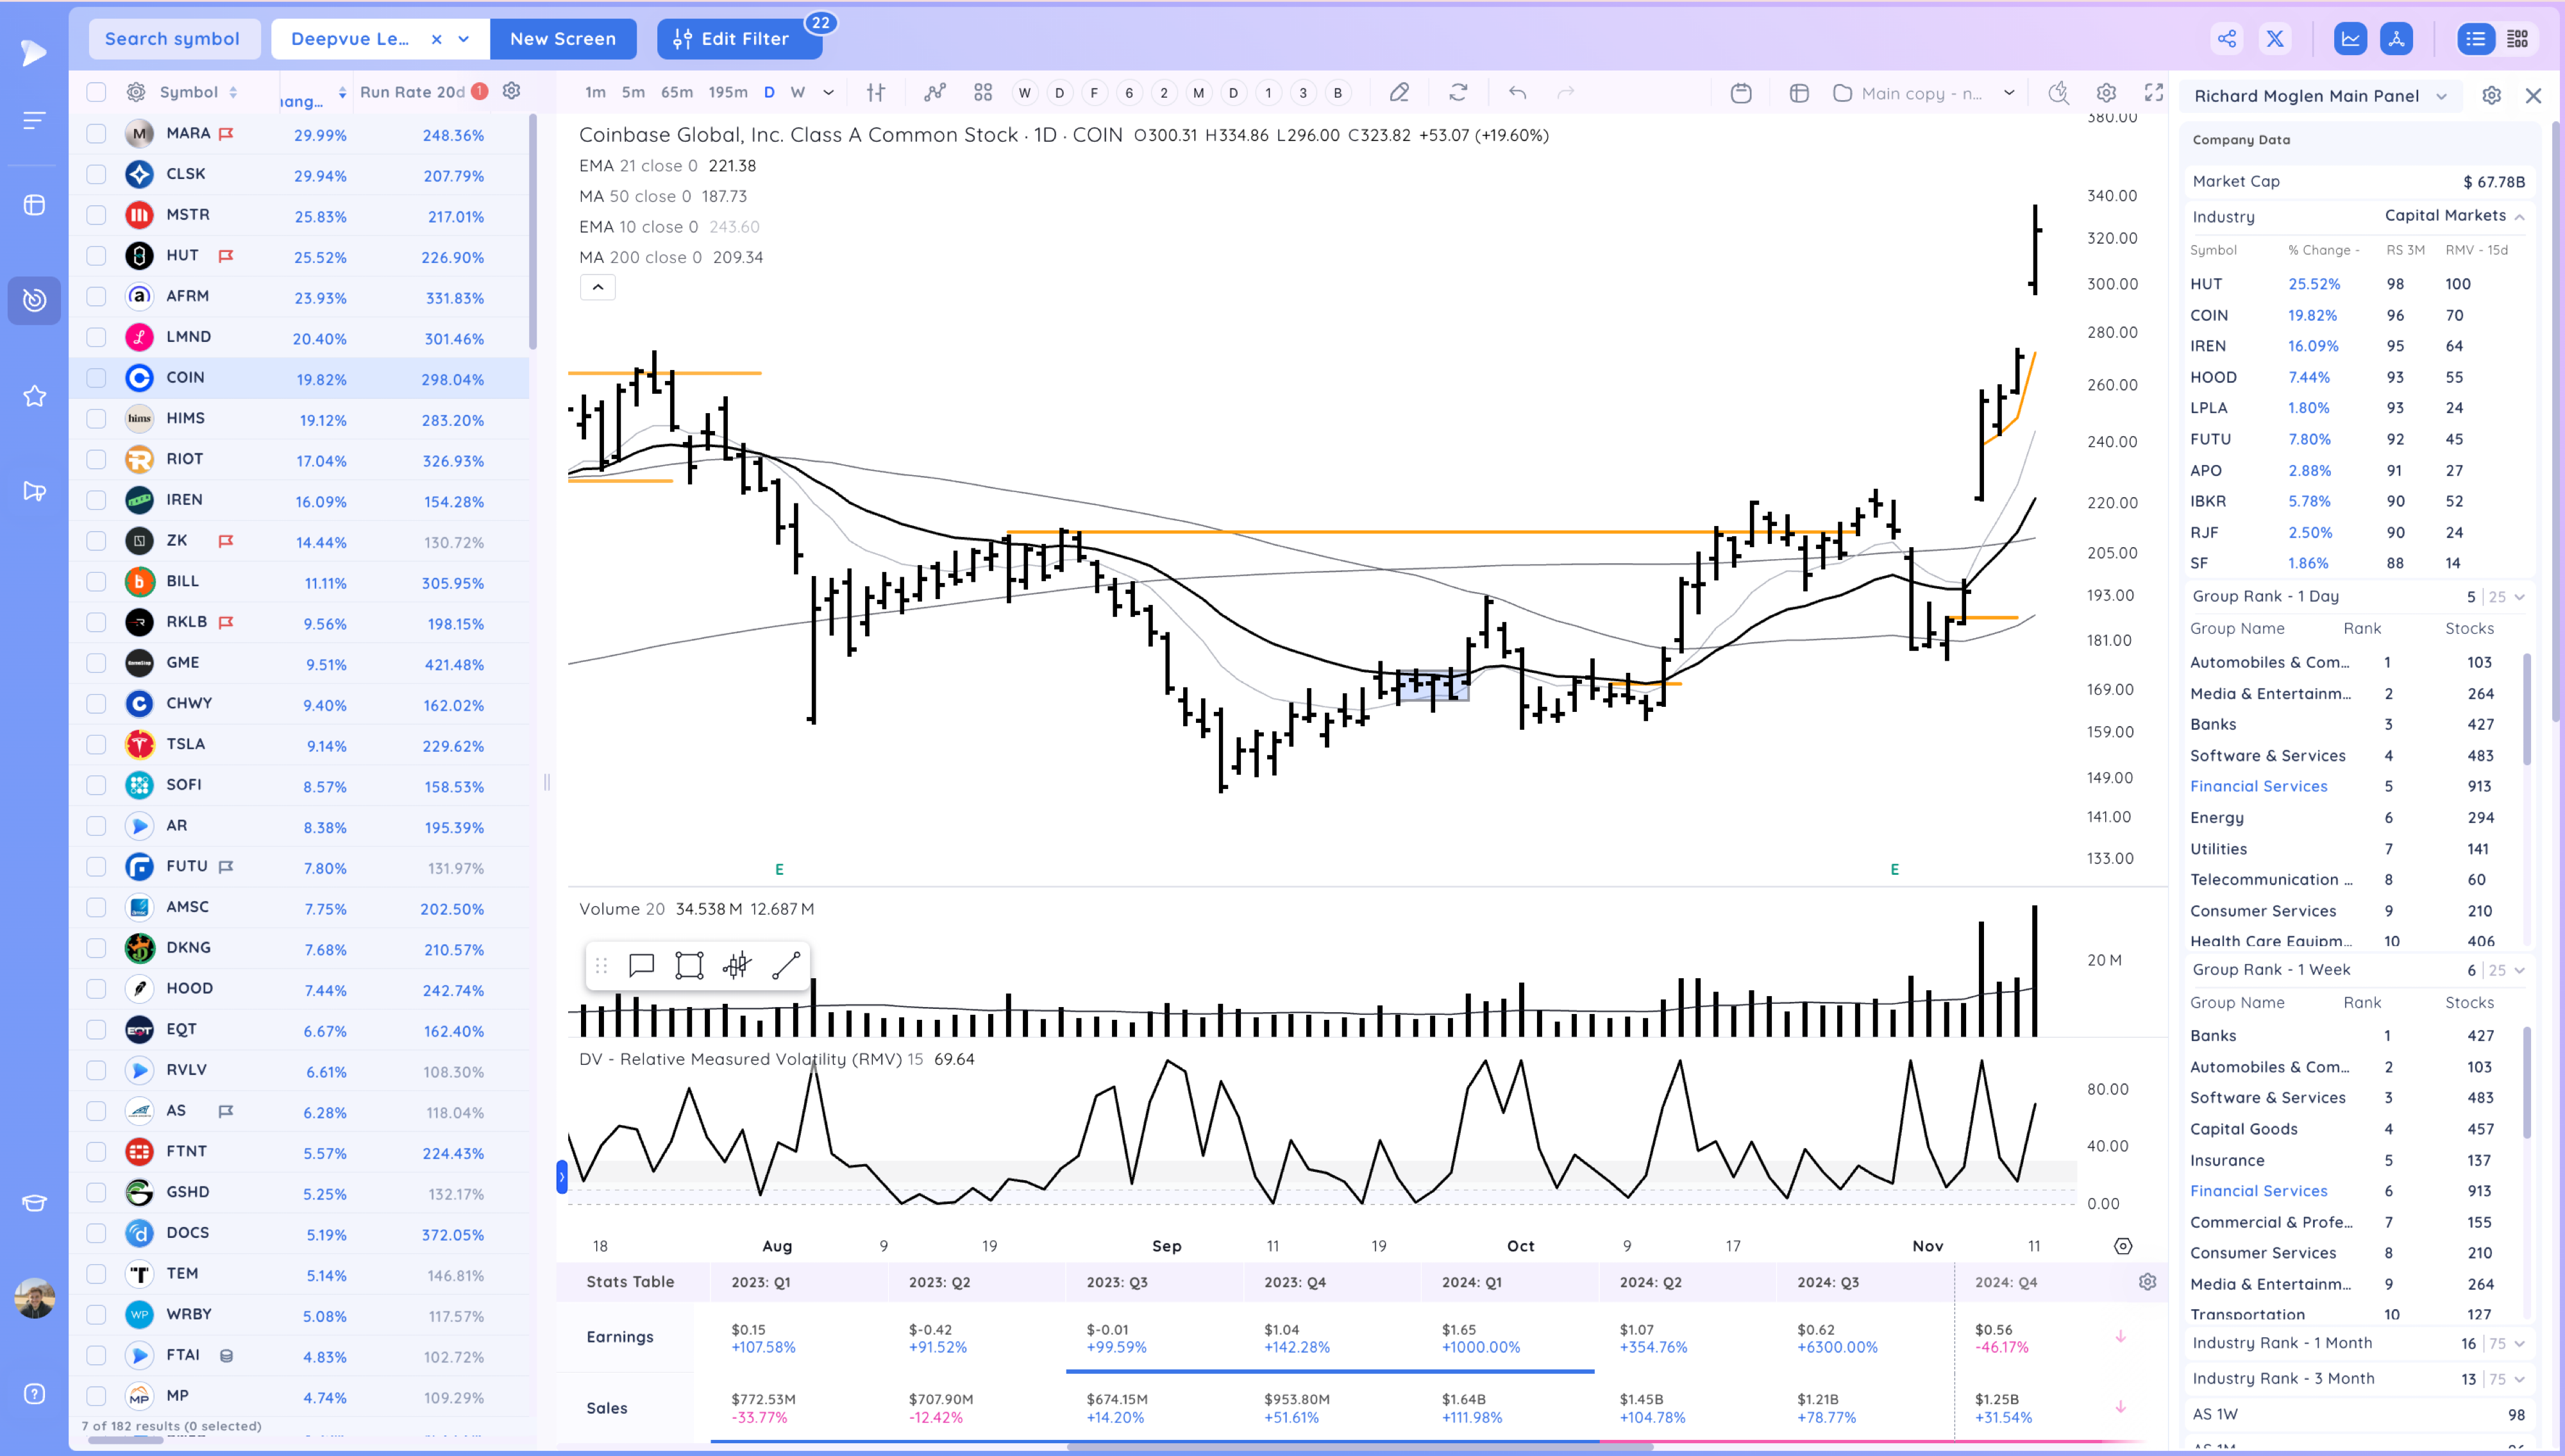Expand the Industry Rank - 1 Month section
This screenshot has height=1456, width=2565.
2519,1343
